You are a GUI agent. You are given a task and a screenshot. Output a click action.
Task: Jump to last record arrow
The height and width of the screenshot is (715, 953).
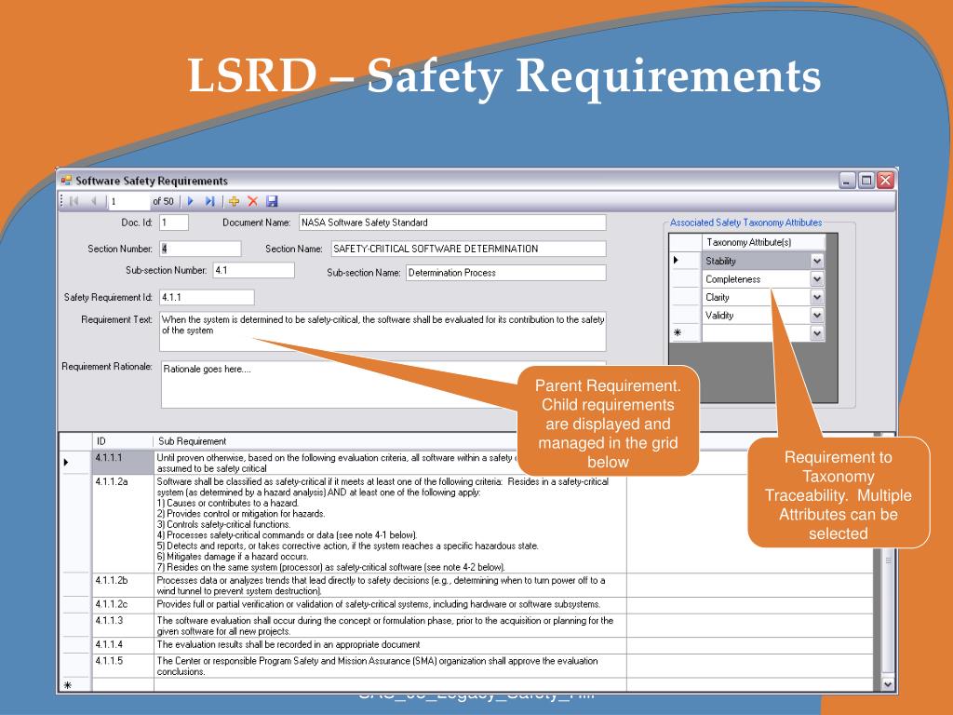[209, 201]
